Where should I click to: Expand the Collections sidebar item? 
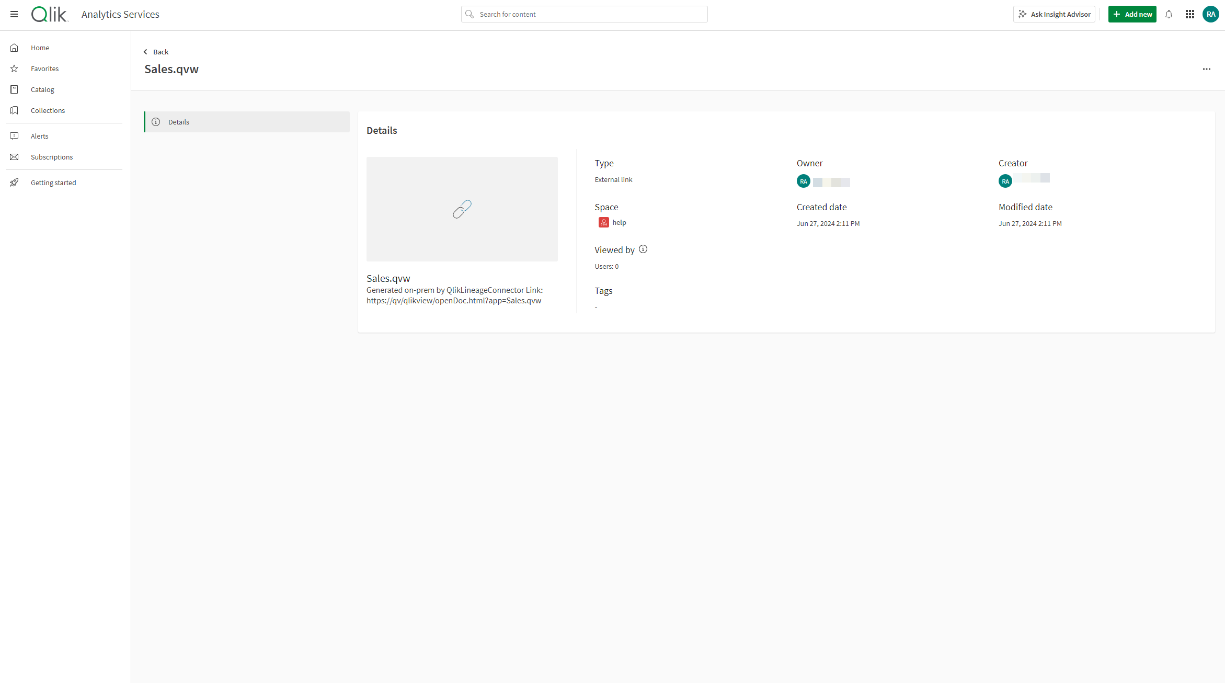(48, 110)
